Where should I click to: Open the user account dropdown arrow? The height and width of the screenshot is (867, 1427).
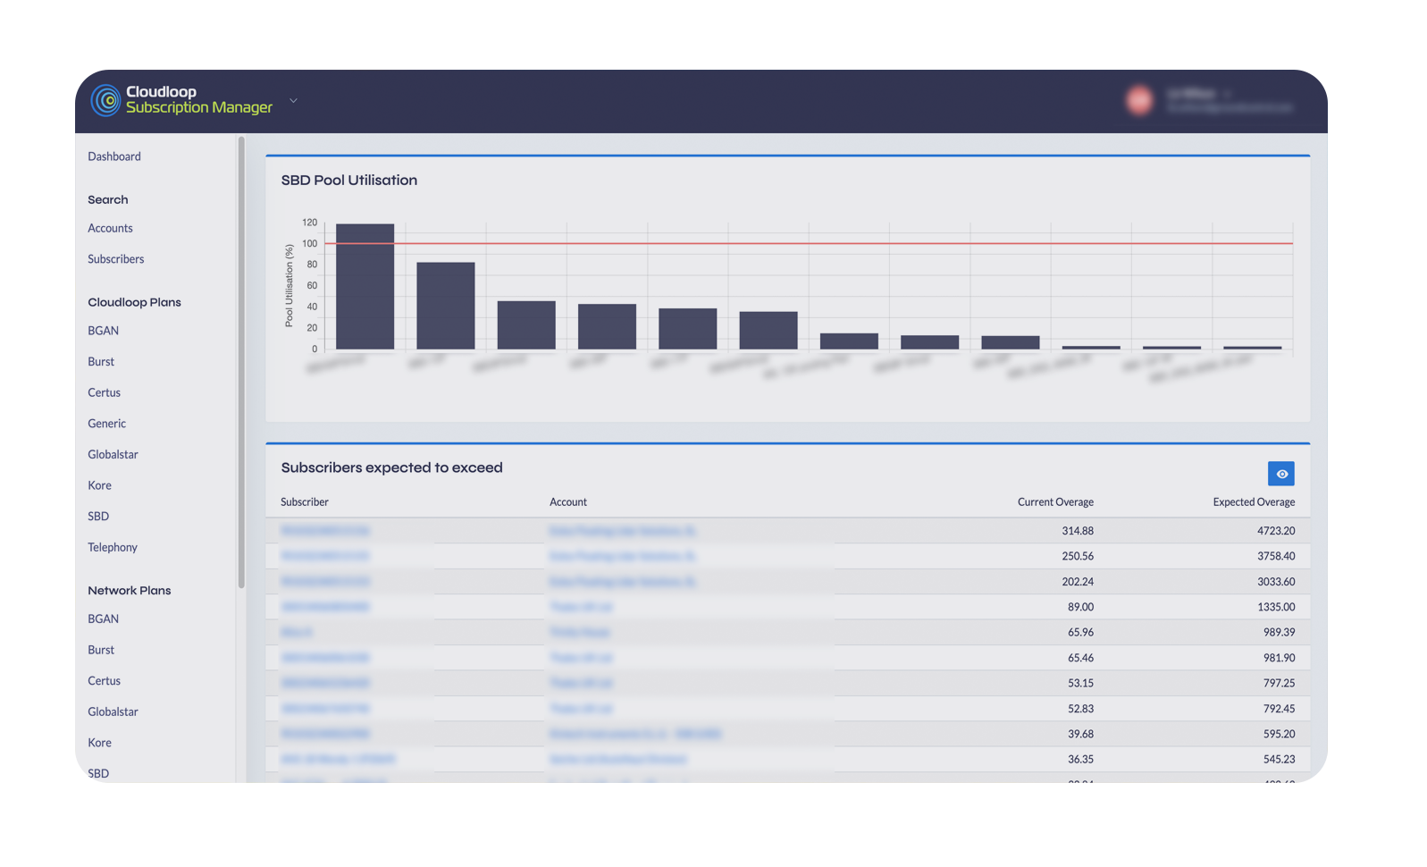tap(1228, 94)
